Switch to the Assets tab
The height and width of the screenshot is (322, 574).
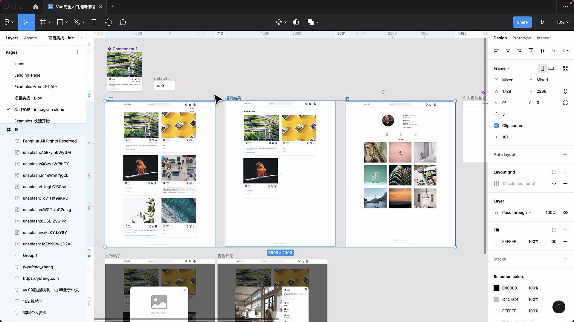point(30,38)
